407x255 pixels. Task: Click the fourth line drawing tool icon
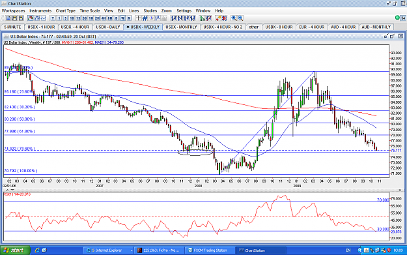click(x=193, y=18)
